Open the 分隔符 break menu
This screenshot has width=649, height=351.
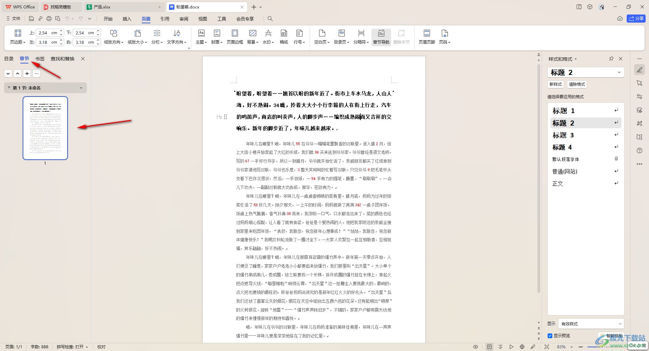tap(361, 37)
